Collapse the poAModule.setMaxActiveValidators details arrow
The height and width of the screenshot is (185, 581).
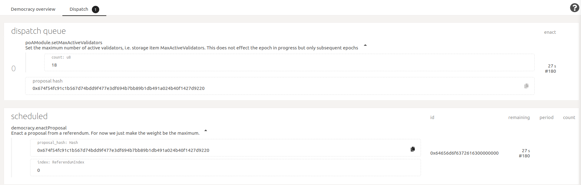(365, 45)
